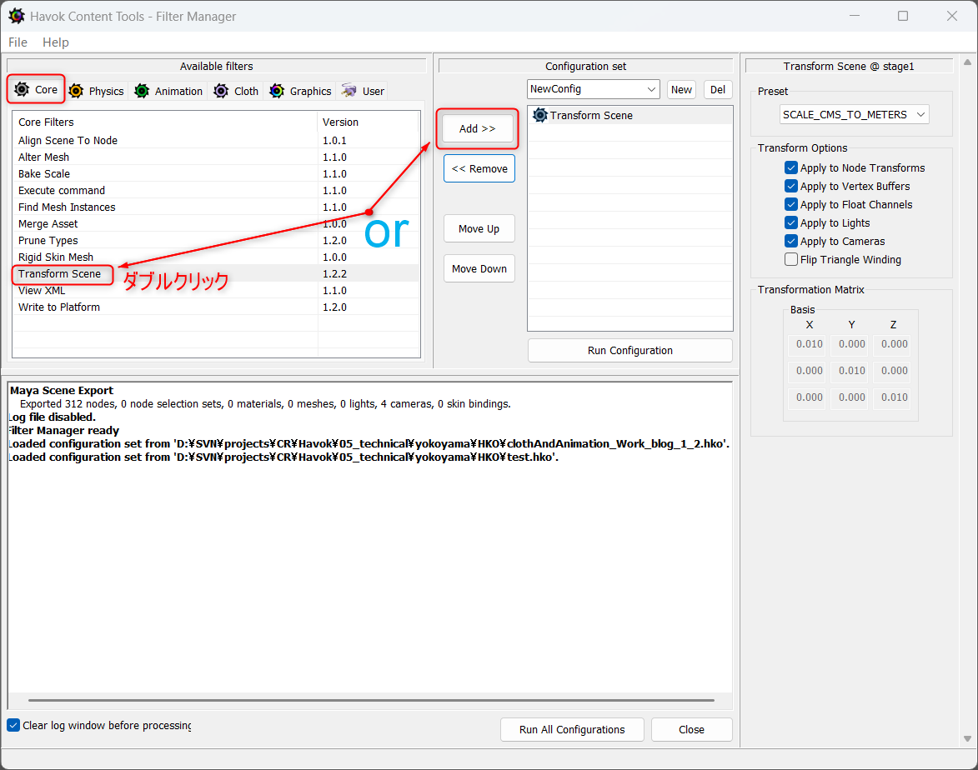
Task: Switch to the Cloth filters tab
Action: tap(236, 91)
